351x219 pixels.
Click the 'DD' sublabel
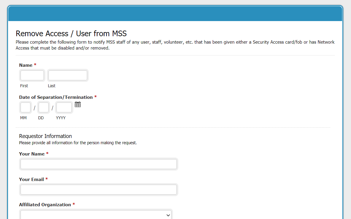pyautogui.click(x=41, y=118)
